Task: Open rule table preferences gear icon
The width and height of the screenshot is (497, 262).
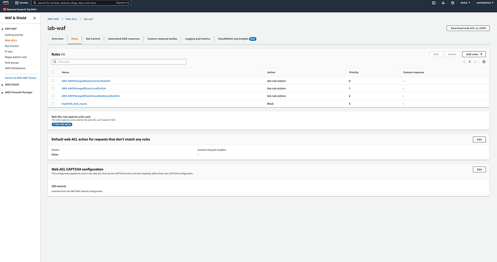Action: pos(484,62)
